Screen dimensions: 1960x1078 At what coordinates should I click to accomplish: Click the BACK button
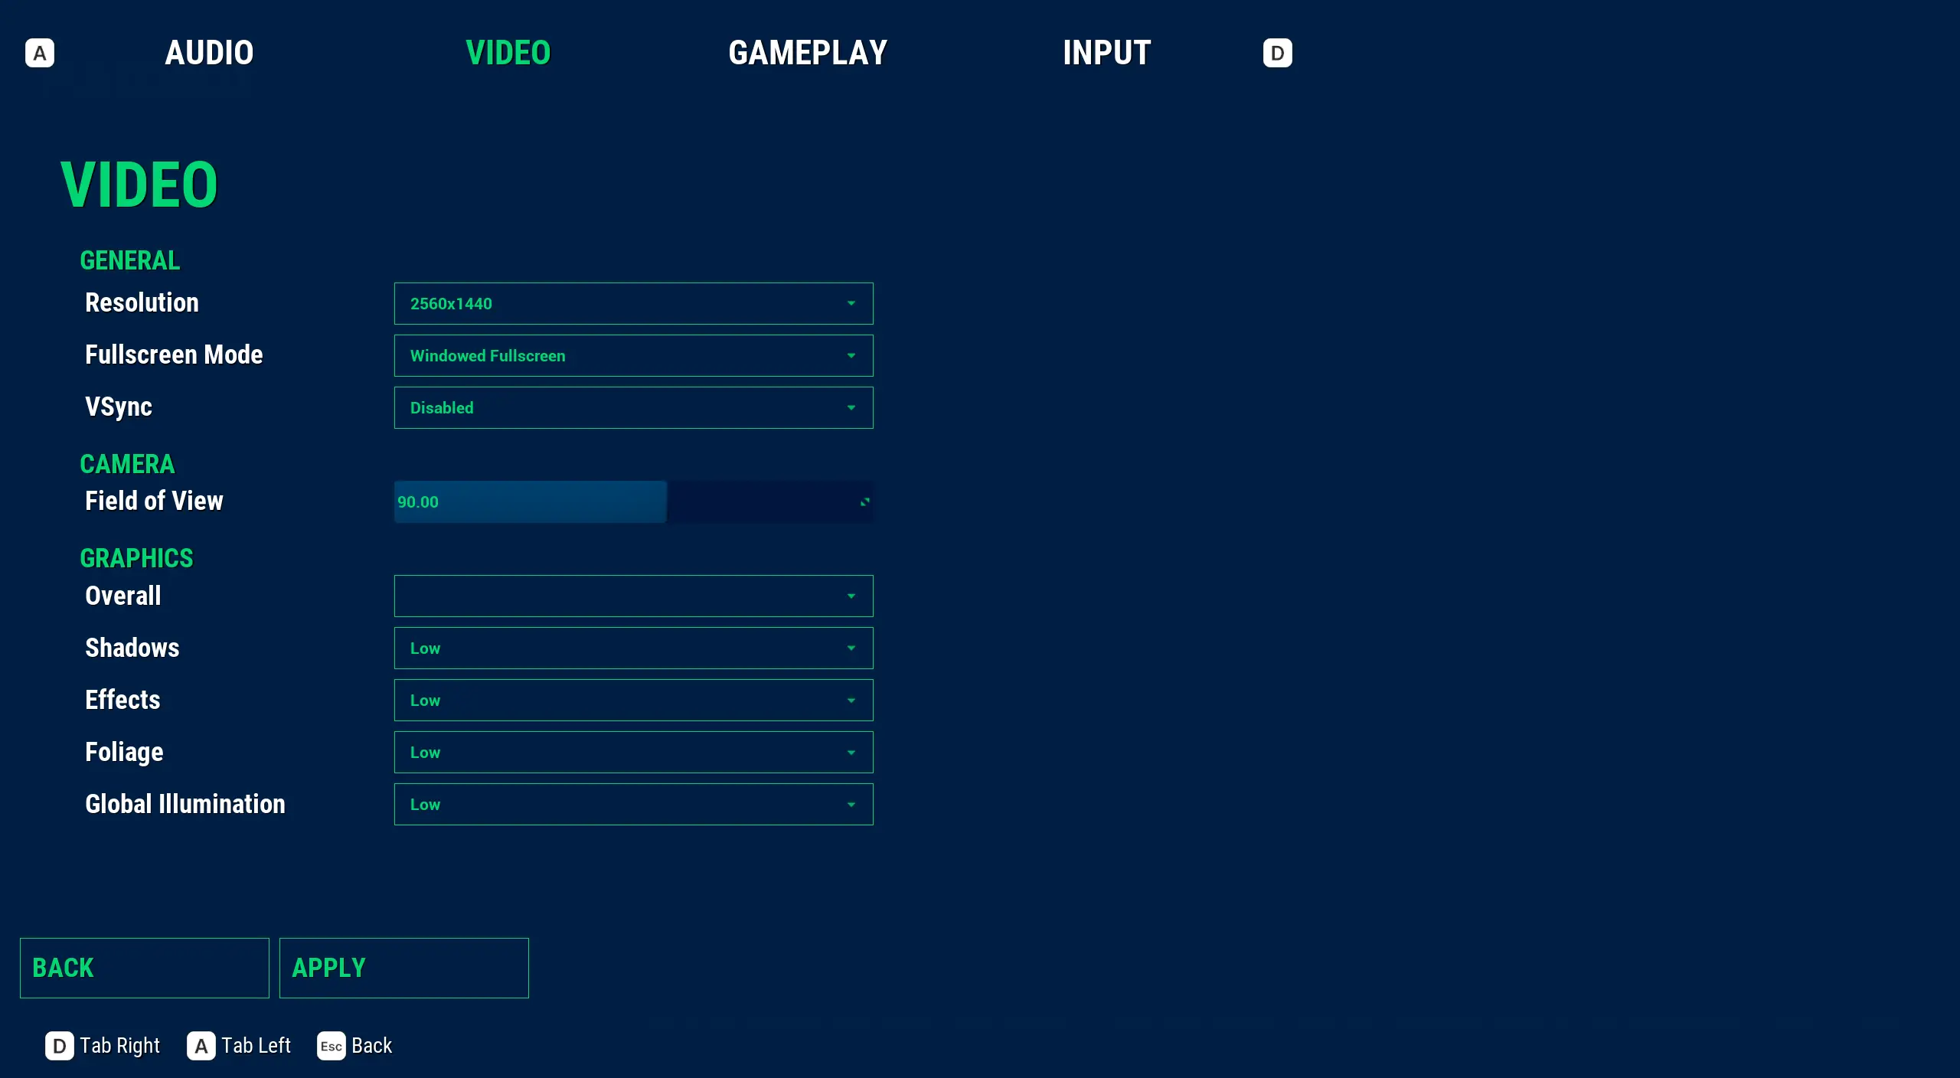tap(145, 968)
